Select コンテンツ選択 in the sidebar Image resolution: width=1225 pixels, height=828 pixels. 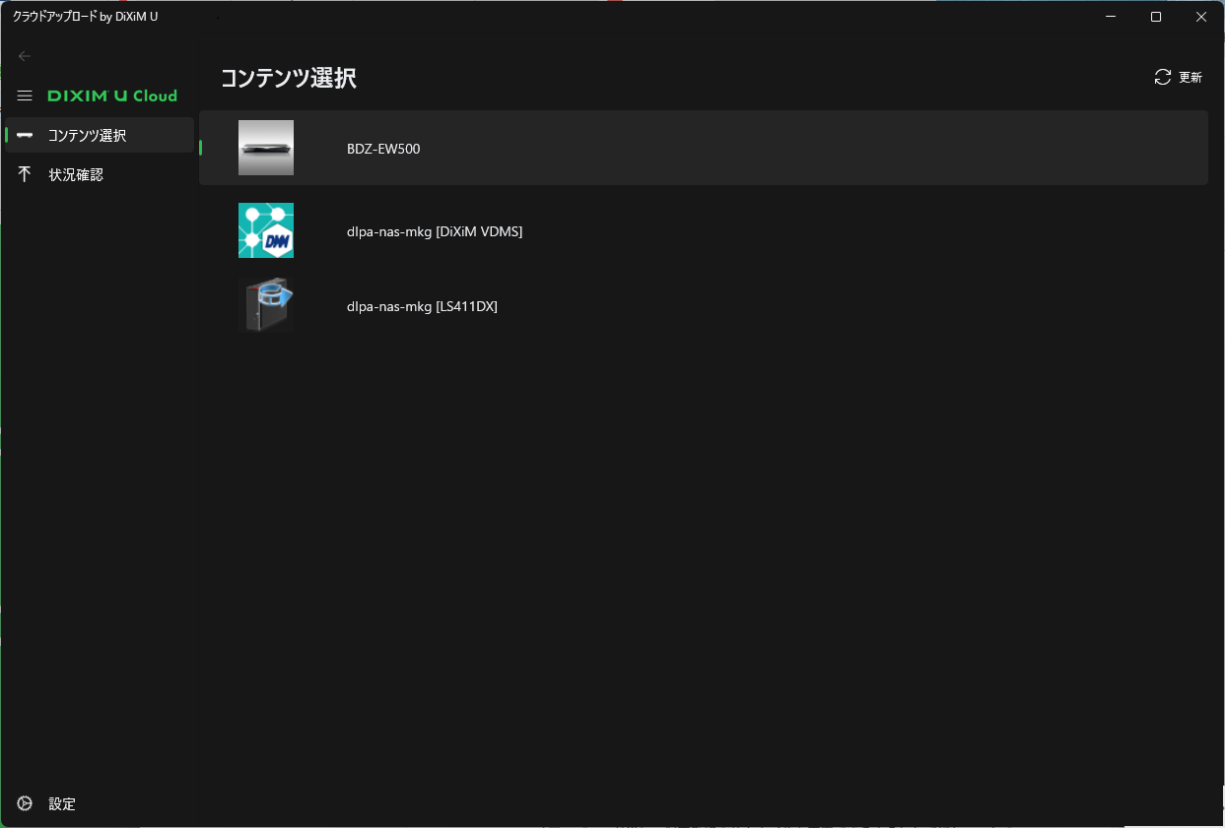pos(100,135)
